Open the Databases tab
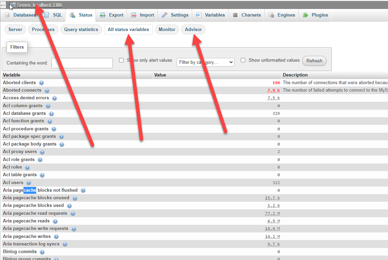 21,15
